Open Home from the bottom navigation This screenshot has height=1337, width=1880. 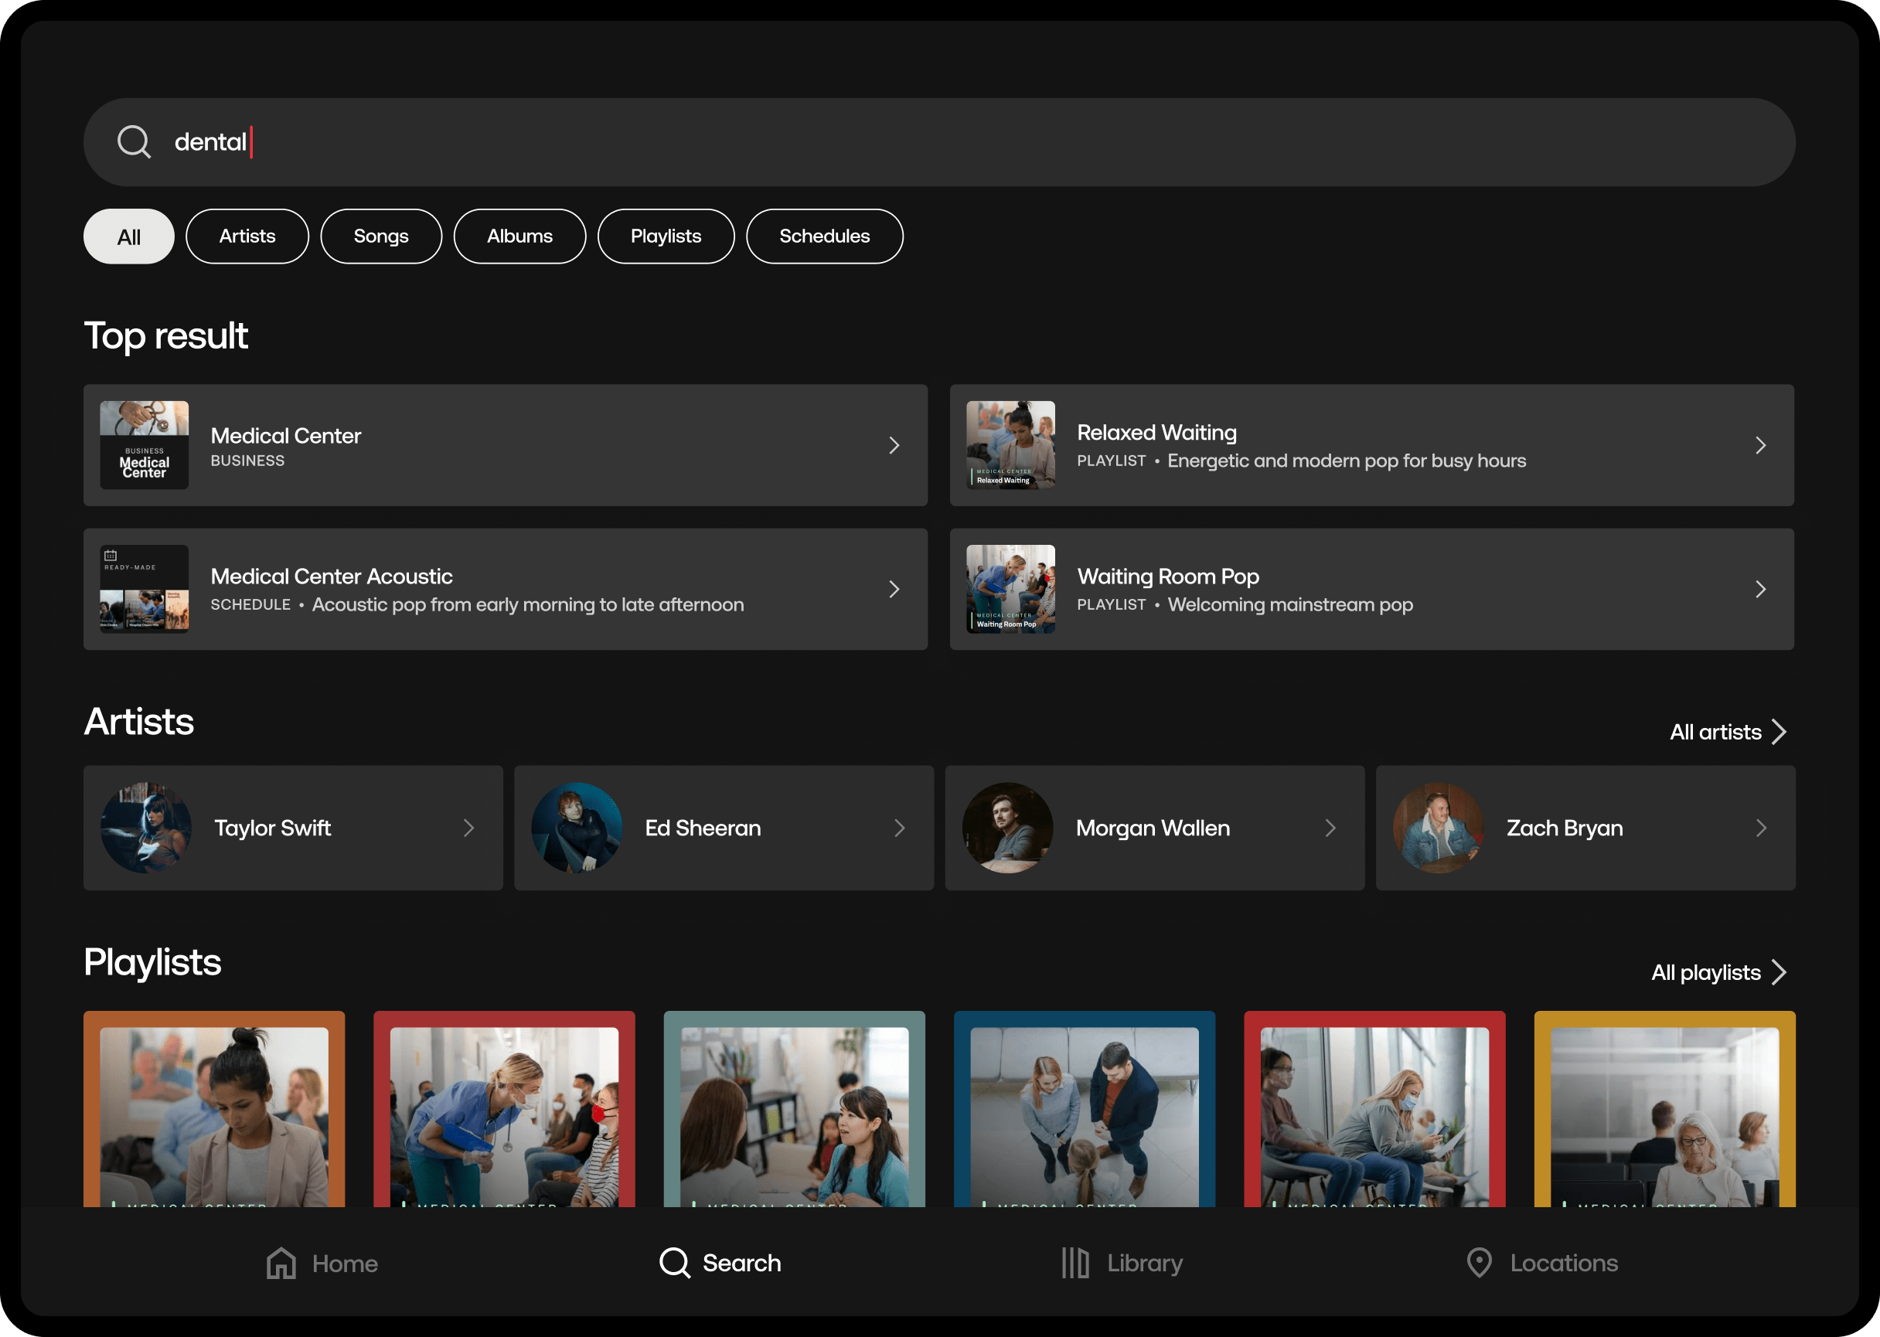322,1262
